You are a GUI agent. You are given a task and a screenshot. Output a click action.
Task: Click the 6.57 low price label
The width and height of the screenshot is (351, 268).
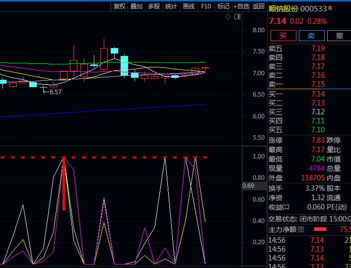56,92
